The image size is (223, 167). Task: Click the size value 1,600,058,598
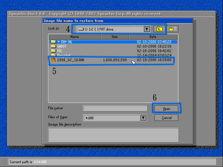(115, 60)
